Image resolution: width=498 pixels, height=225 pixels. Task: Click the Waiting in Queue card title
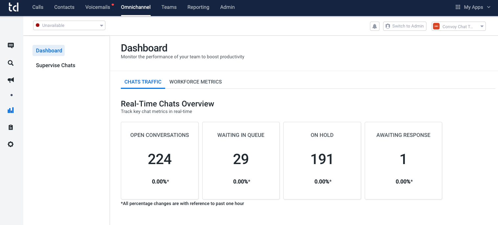[241, 135]
